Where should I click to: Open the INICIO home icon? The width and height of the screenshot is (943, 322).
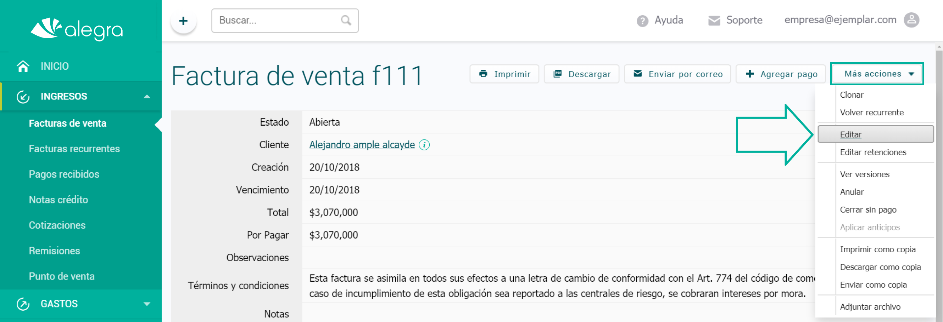click(23, 66)
